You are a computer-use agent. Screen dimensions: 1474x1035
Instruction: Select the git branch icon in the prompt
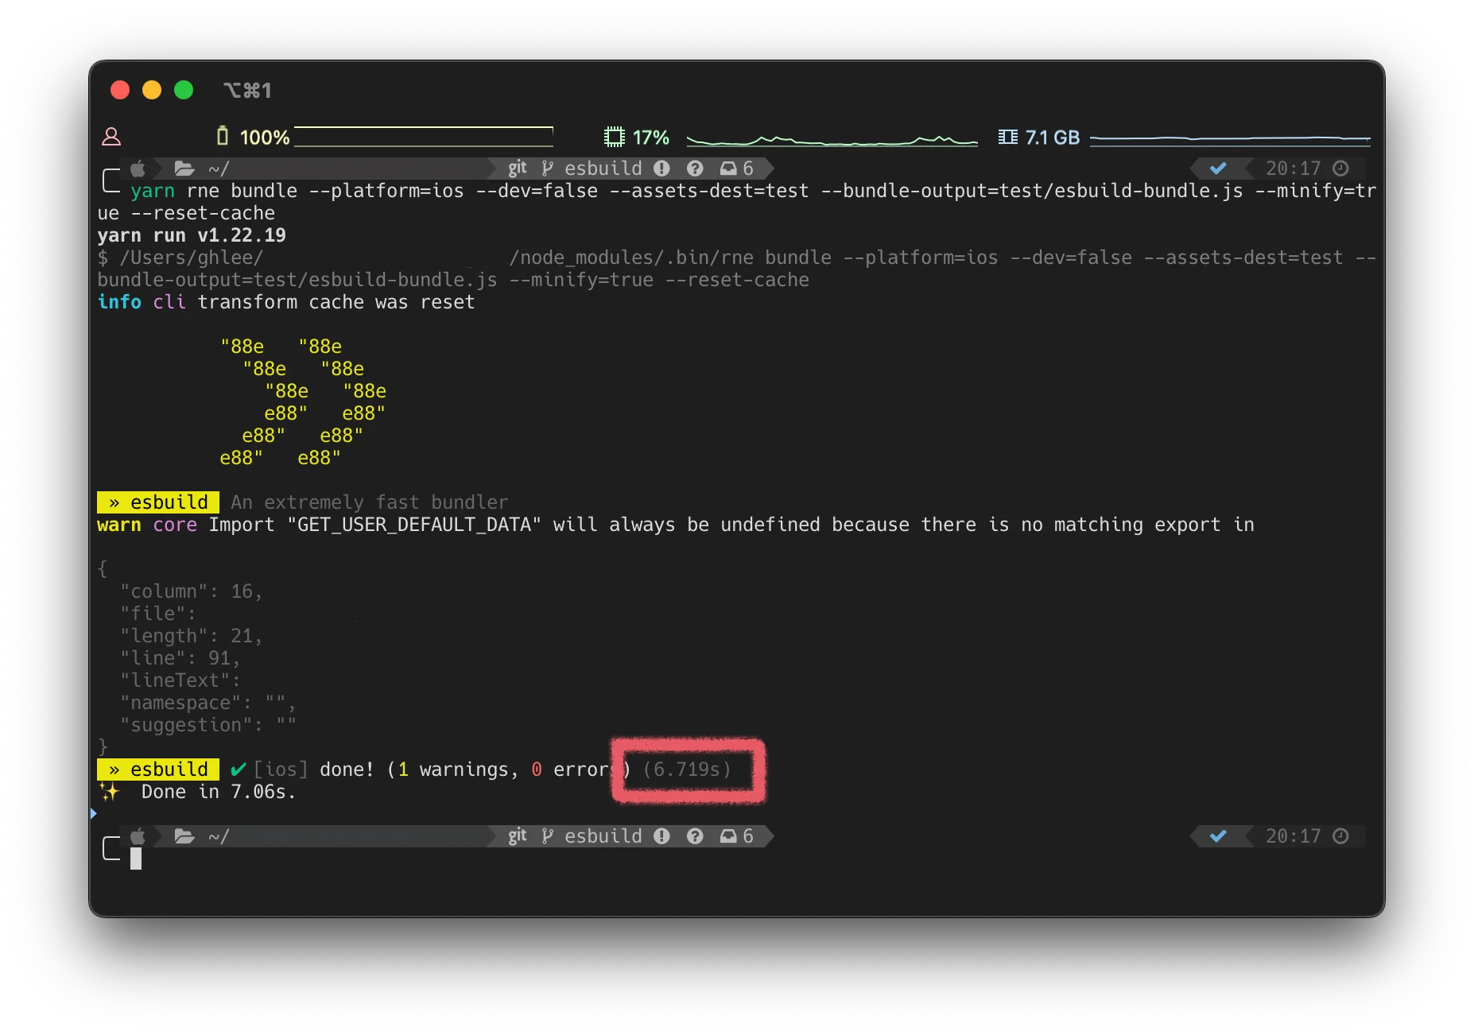point(547,168)
